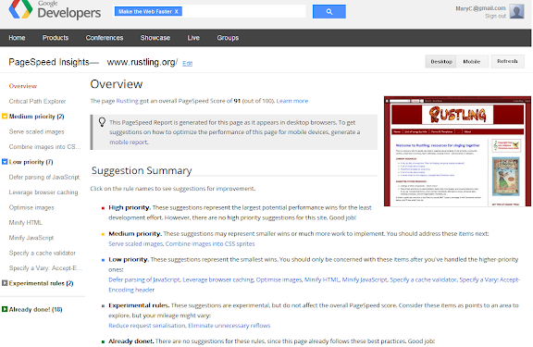
Task: Click the Learn more link
Action: point(292,101)
